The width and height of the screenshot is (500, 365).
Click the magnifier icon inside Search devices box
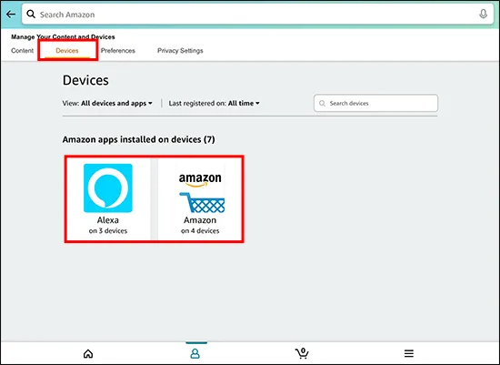pos(323,104)
